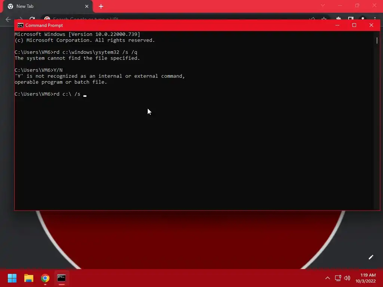Open the clock showing 1:19 AM
Viewport: 383px width, 287px height.
365,278
